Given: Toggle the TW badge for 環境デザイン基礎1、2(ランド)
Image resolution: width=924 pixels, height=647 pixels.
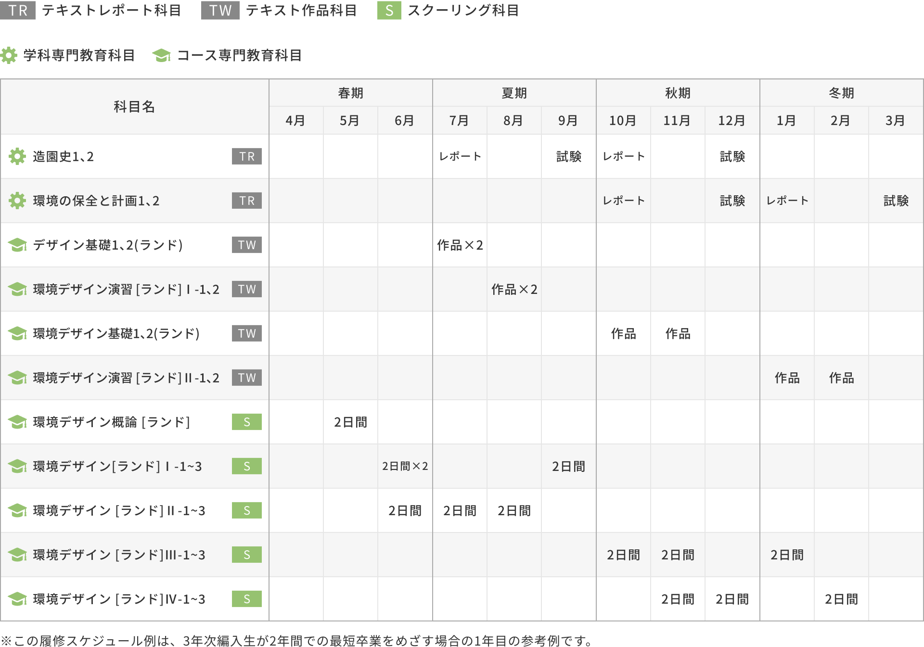Looking at the screenshot, I should coord(246,333).
